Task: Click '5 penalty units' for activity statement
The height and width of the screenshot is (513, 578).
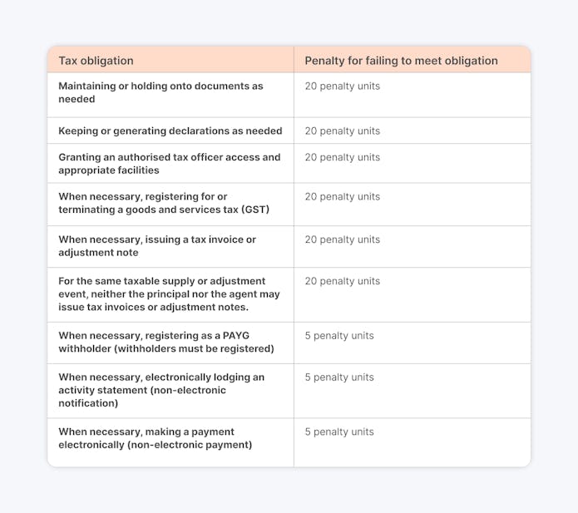Action: [339, 377]
